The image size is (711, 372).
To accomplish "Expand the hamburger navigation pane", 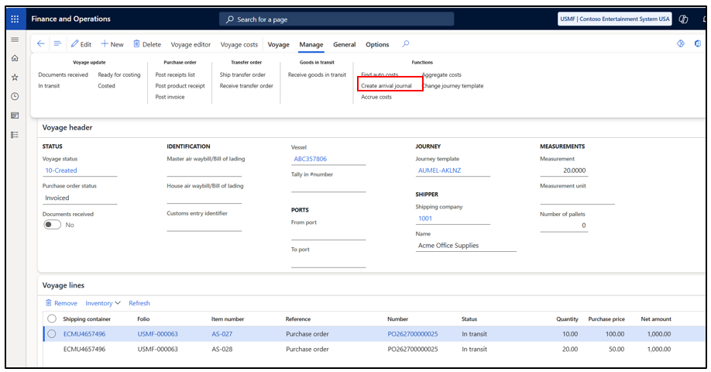I will (15, 40).
